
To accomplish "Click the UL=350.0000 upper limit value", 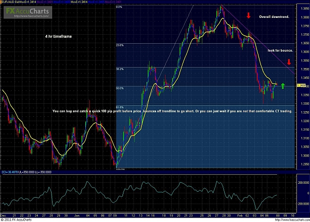I will pyautogui.click(x=26, y=172).
